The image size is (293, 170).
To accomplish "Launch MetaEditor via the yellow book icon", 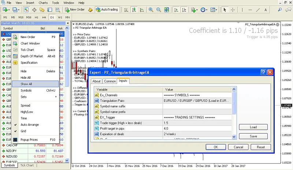I will coord(90,10).
